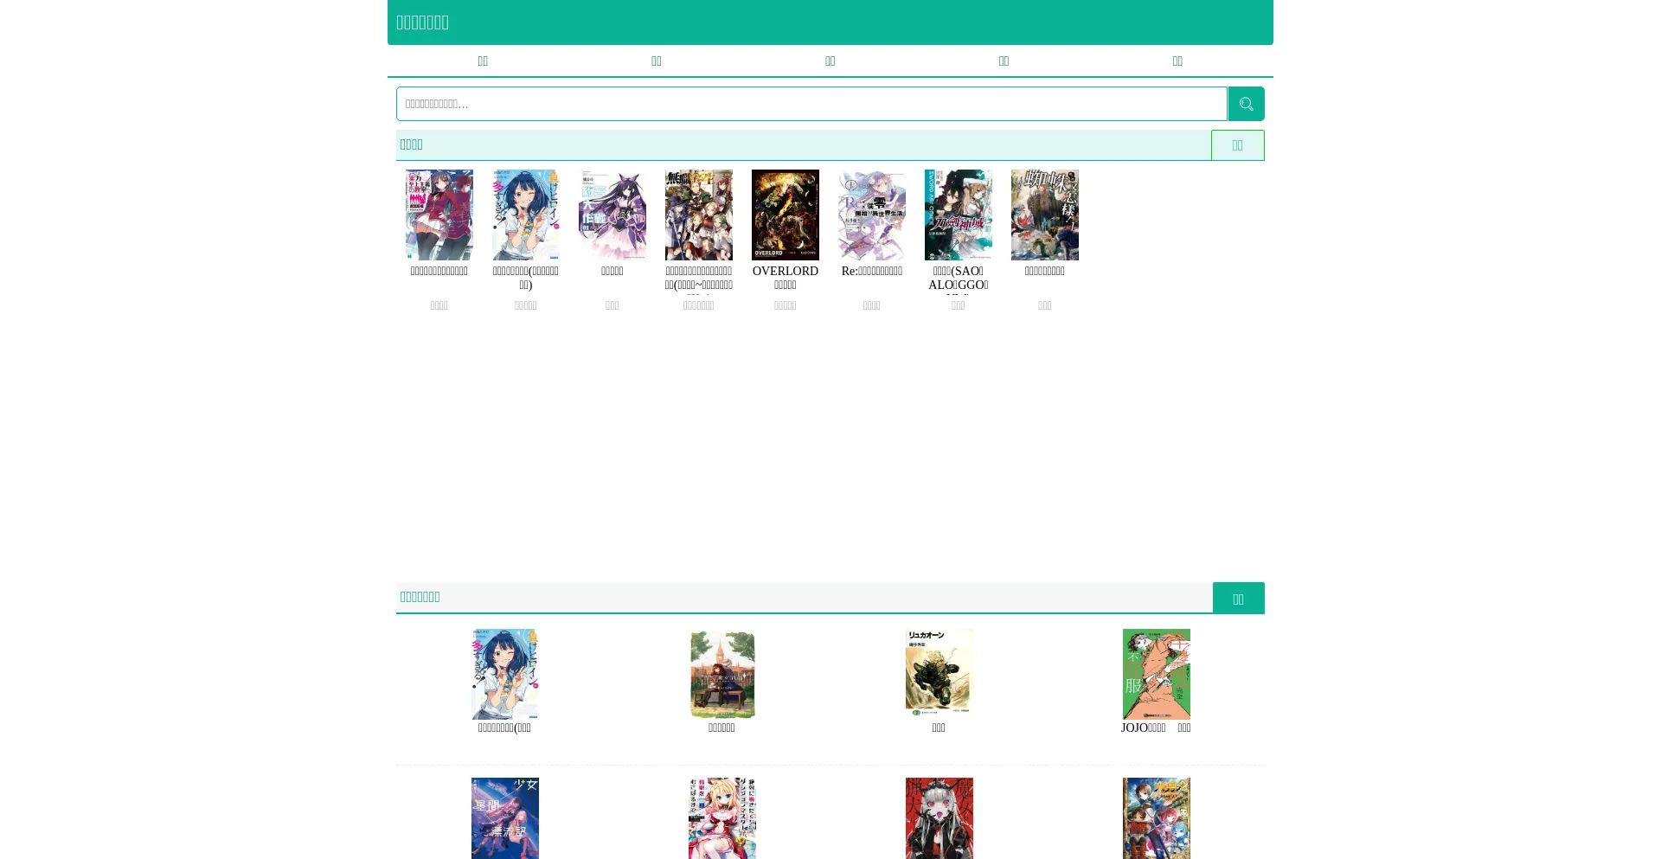This screenshot has width=1661, height=859.
Task: Open the Date A Live purple-haired girl cover
Action: click(612, 215)
